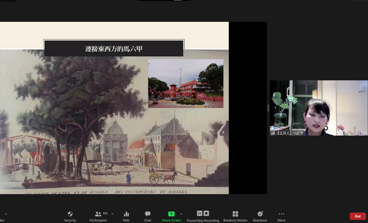Click the slide title 連接東西方的馬六甲

[114, 49]
